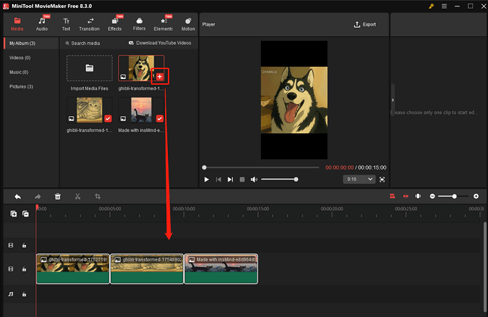
Task: Open the Pictures (3) category
Action: tap(21, 86)
